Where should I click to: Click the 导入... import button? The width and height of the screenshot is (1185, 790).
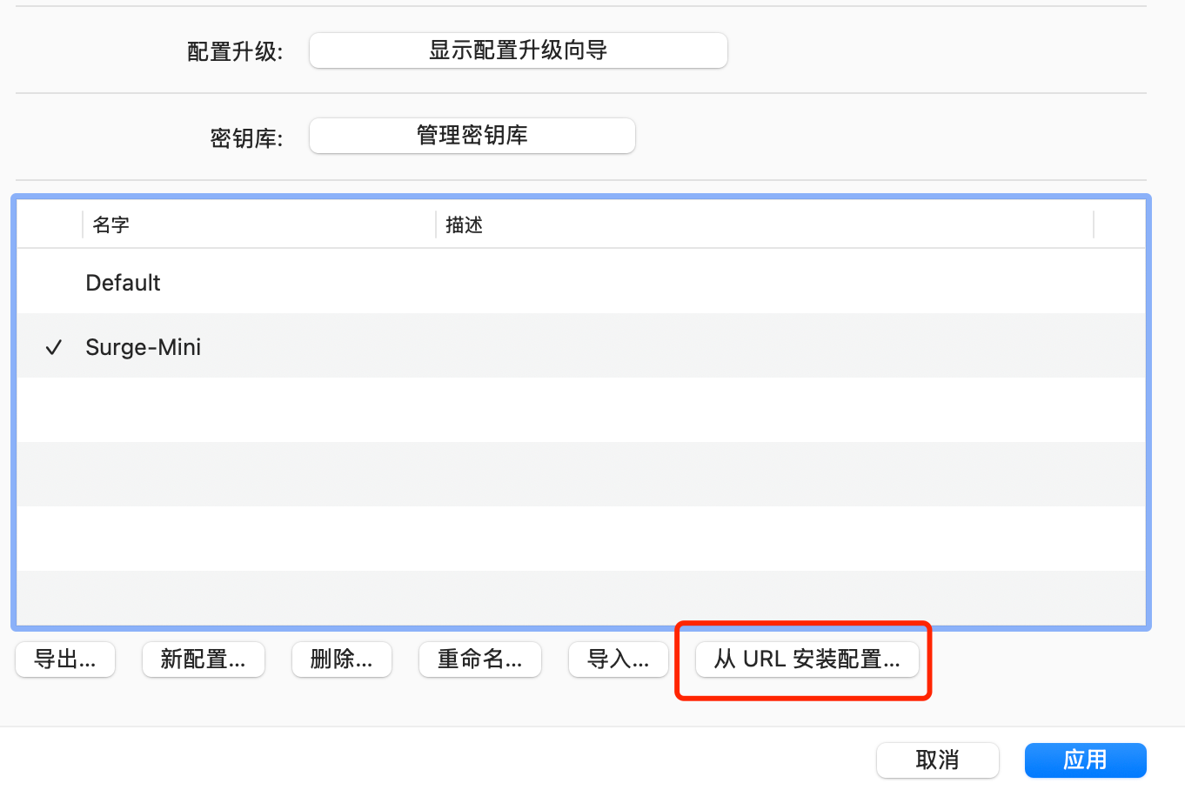618,659
